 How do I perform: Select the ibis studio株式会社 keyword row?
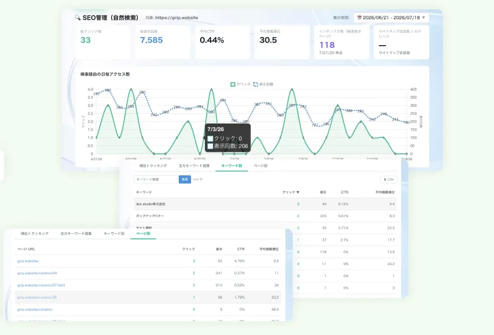[x=266, y=204]
